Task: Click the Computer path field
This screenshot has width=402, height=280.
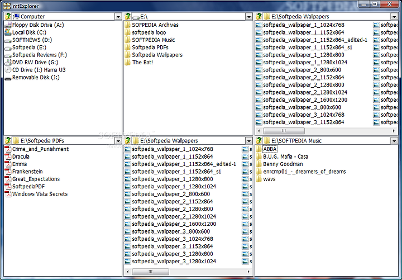Action: pyautogui.click(x=63, y=16)
